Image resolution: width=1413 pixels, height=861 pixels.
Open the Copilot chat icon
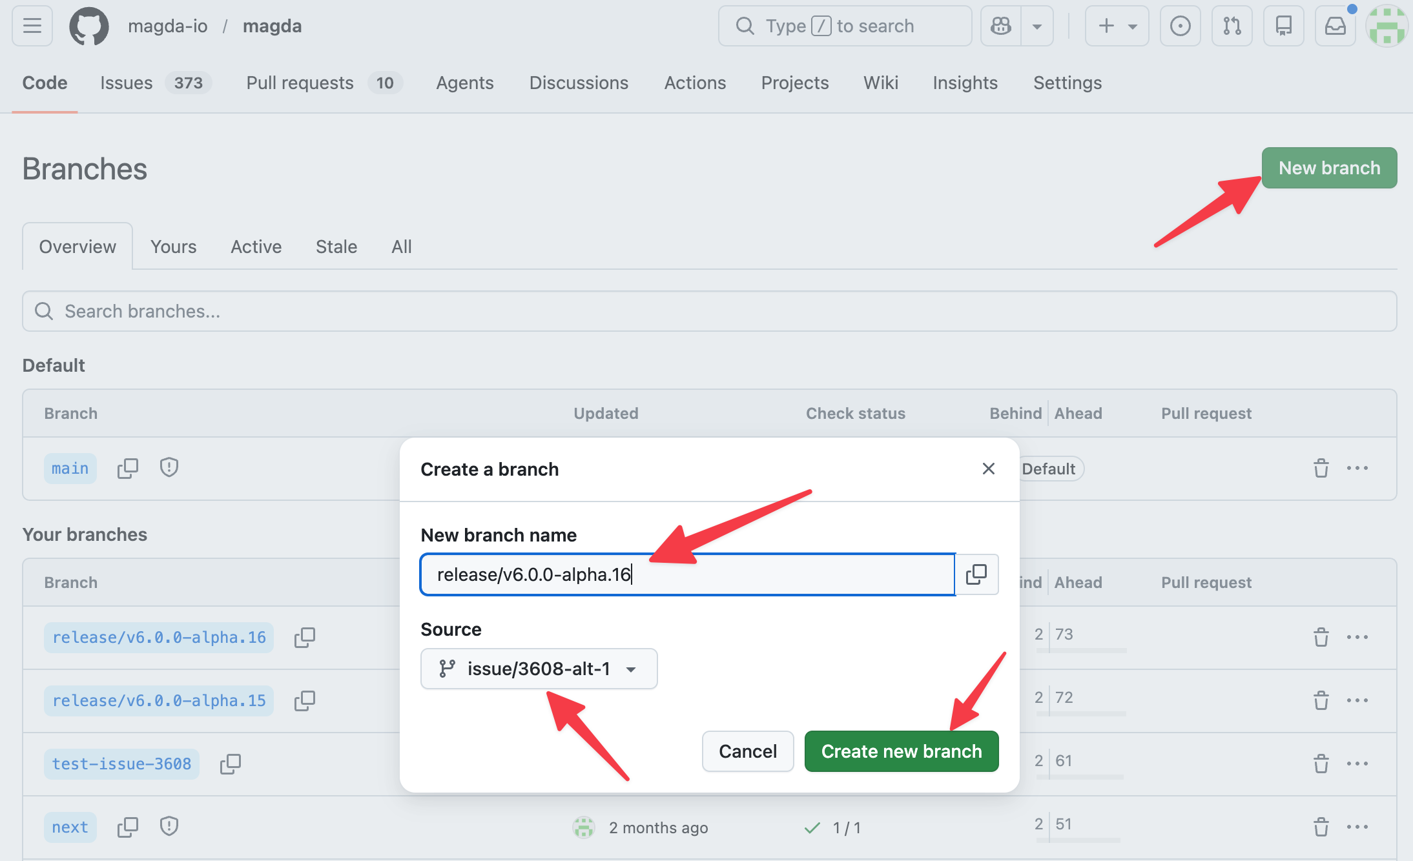coord(1001,26)
